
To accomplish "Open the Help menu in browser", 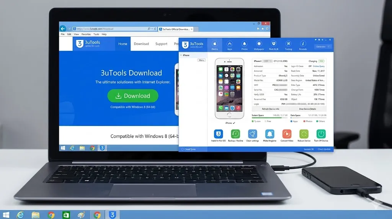I will (x=104, y=34).
